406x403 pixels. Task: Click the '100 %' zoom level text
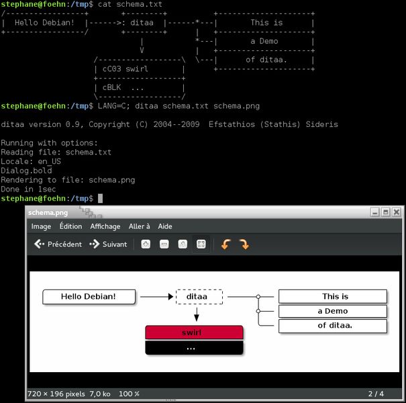129,394
